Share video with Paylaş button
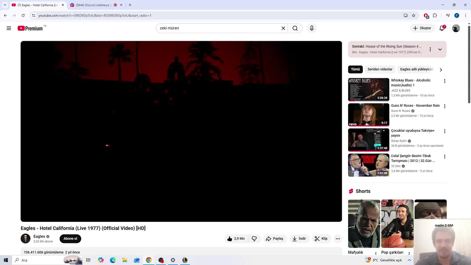 pos(275,239)
